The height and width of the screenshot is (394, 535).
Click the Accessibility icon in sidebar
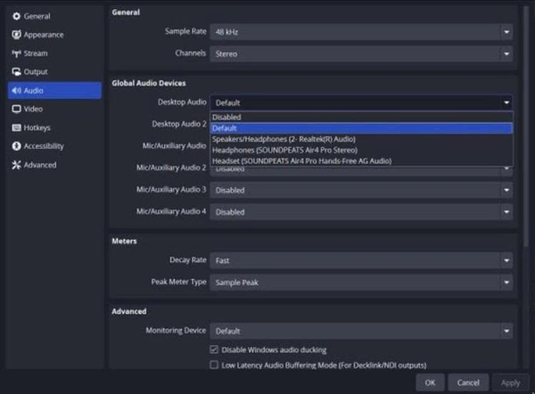pos(16,146)
